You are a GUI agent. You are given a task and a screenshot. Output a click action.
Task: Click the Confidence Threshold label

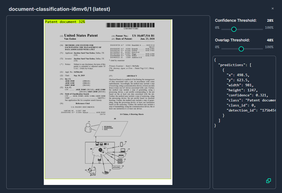point(236,20)
